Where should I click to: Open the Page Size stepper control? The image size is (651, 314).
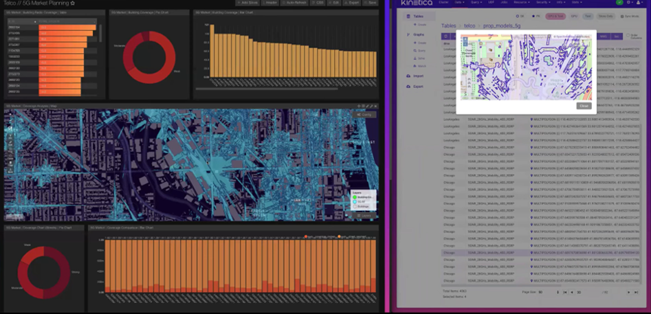click(558, 293)
